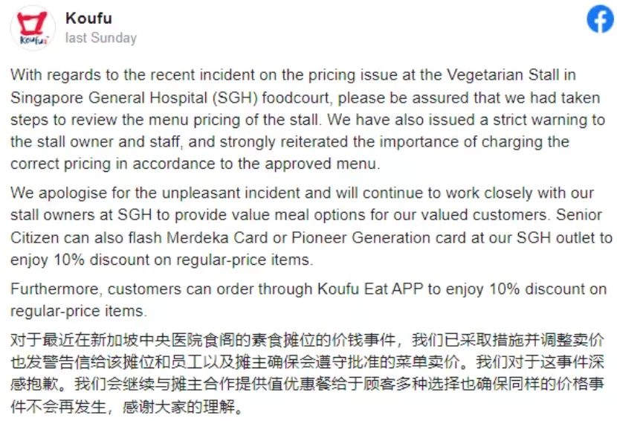Click the words "strict warning"
Image resolution: width=617 pixels, height=421 pixels.
tap(539, 120)
